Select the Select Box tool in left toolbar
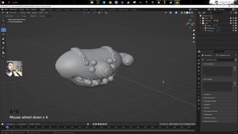238x134 pixels. click(3, 20)
